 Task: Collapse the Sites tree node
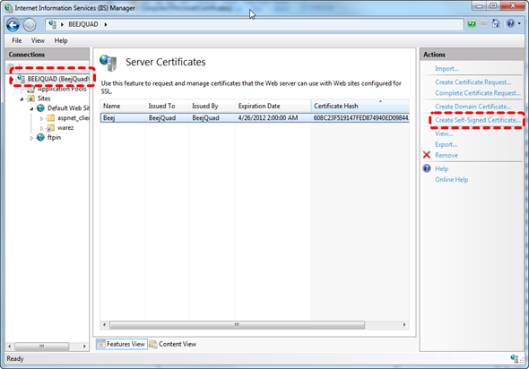22,99
